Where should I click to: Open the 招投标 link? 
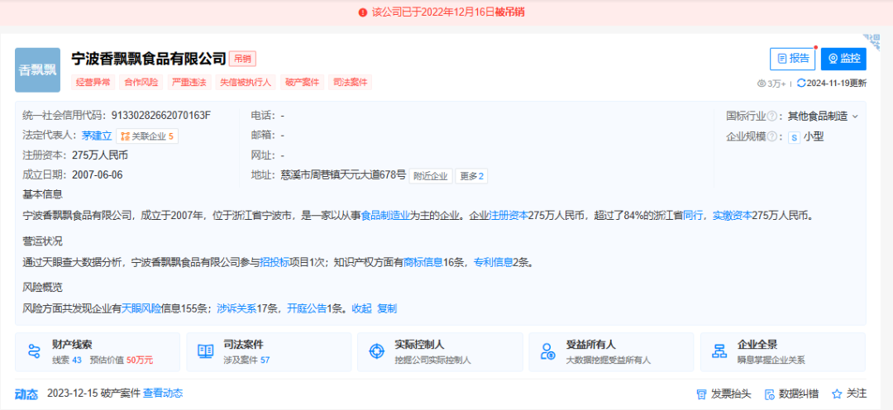275,263
